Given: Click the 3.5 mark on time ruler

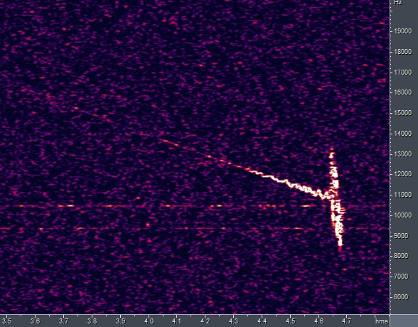Looking at the screenshot, I should [x=7, y=321].
